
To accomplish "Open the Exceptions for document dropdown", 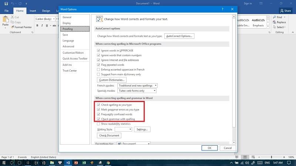I will click(134, 143).
